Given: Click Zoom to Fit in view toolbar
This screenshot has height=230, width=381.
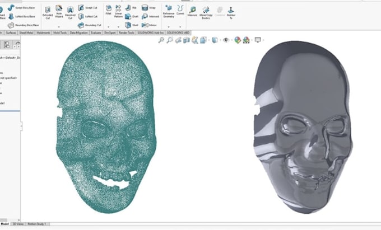Looking at the screenshot, I should click(161, 40).
